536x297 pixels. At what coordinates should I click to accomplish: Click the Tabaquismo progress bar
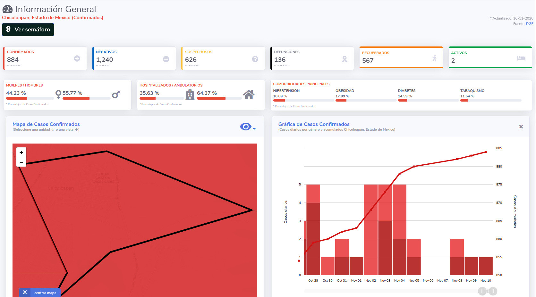491,100
